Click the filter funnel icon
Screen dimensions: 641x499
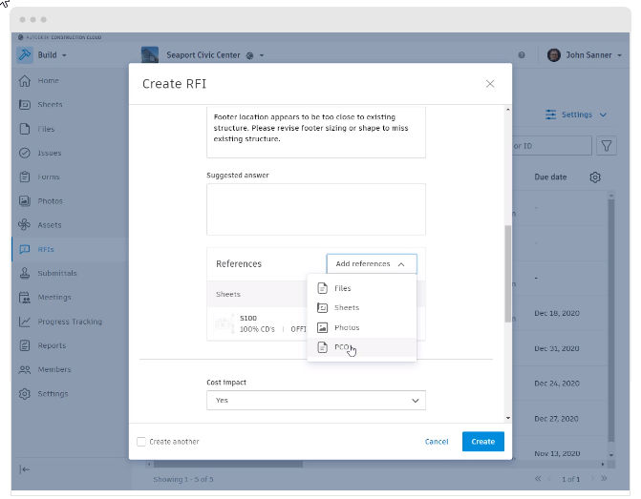(x=607, y=146)
